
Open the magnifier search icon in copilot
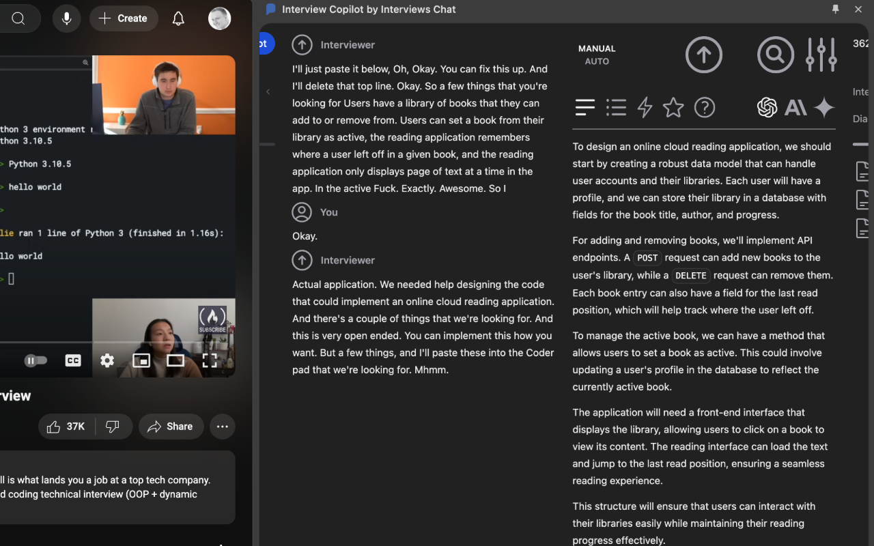point(775,55)
